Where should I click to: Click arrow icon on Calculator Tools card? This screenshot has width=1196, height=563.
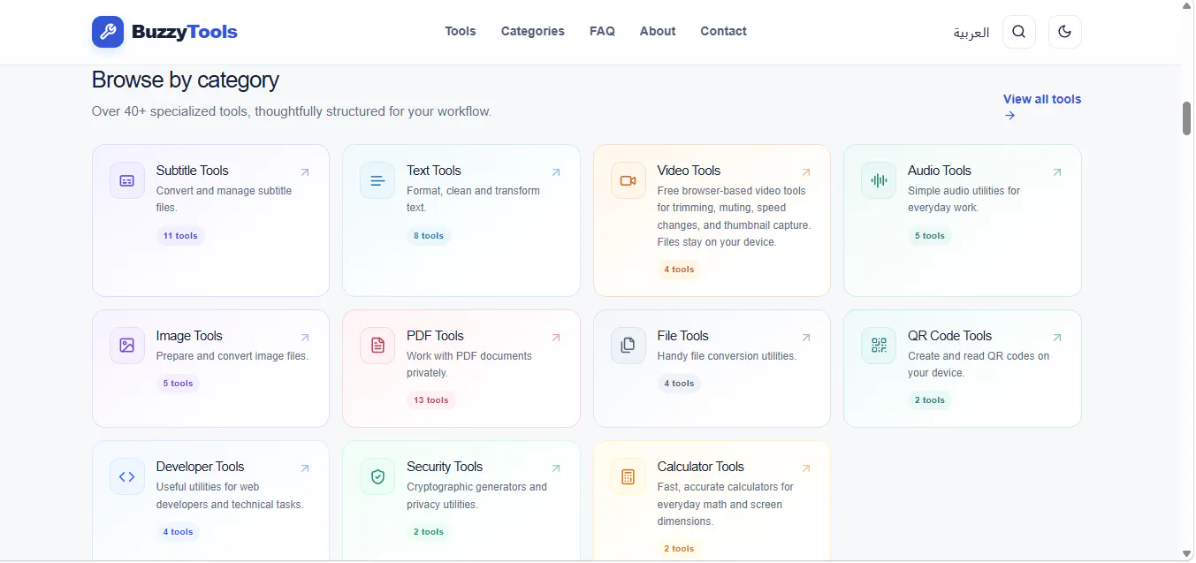806,468
